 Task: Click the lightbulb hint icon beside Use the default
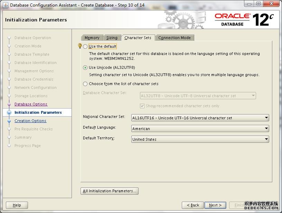[80, 46]
